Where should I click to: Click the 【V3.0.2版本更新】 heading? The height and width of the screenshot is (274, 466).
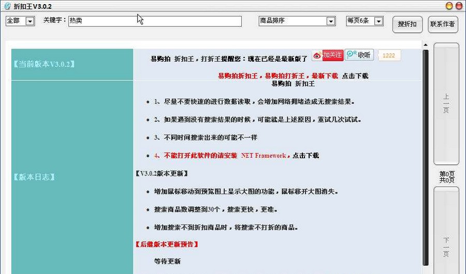point(162,173)
